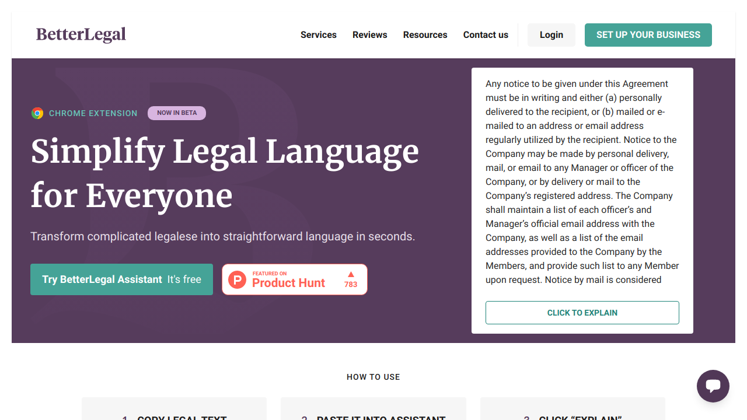Hit the CLICK TO EXPLAIN button
747x420 pixels.
(x=582, y=313)
